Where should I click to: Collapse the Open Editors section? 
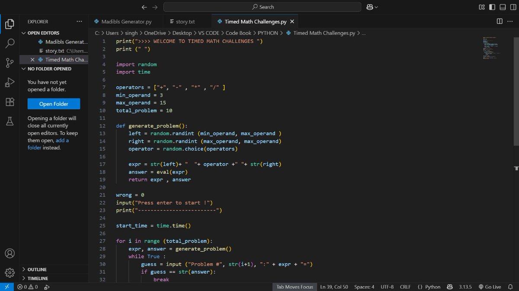tap(54, 33)
